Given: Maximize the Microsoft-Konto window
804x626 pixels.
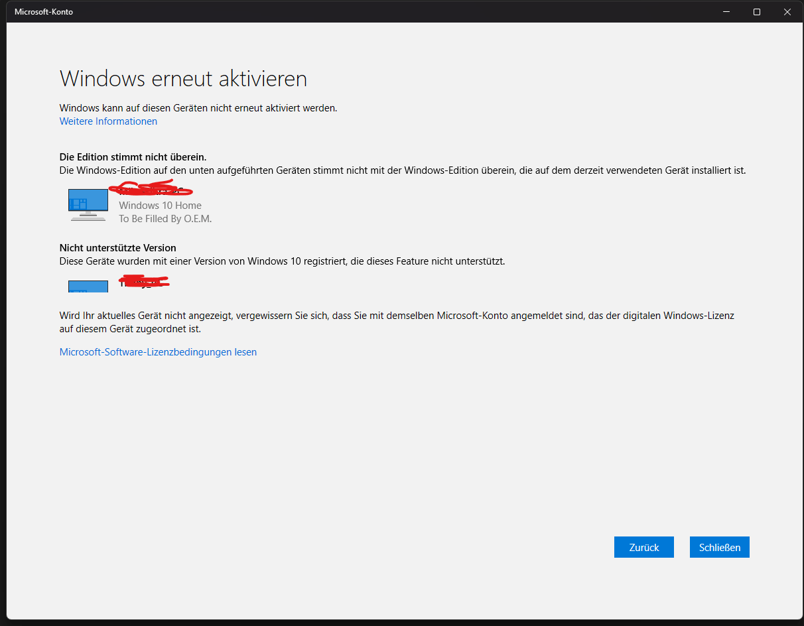Looking at the screenshot, I should (x=757, y=11).
